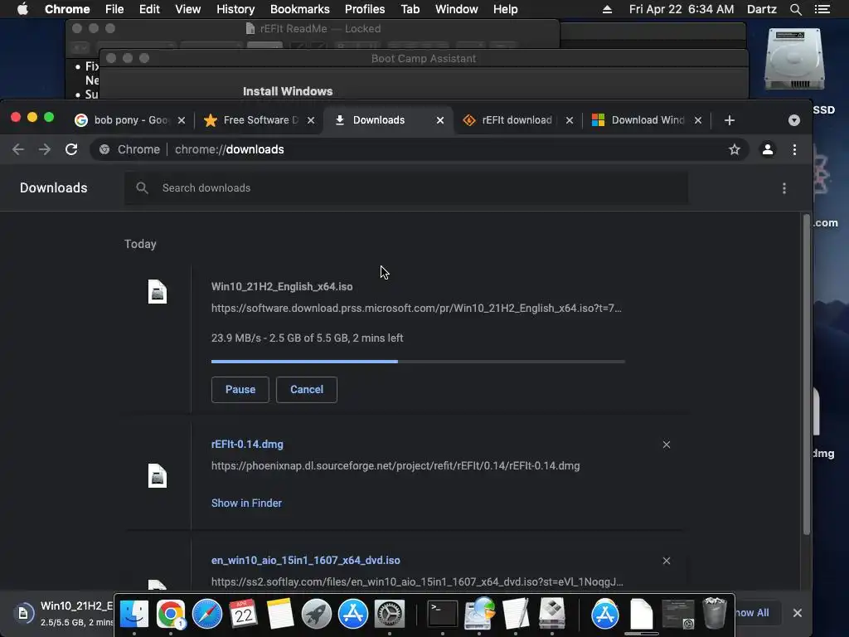Open the Chrome profile avatar button
Viewport: 849px width, 637px height.
[x=767, y=149]
